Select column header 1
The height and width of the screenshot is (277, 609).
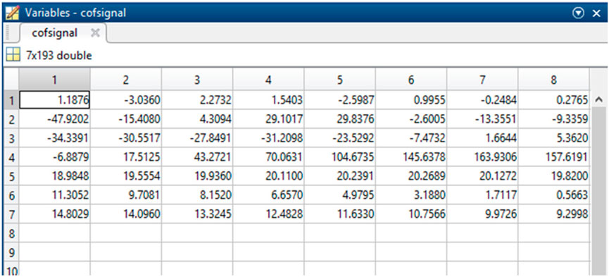pyautogui.click(x=55, y=80)
